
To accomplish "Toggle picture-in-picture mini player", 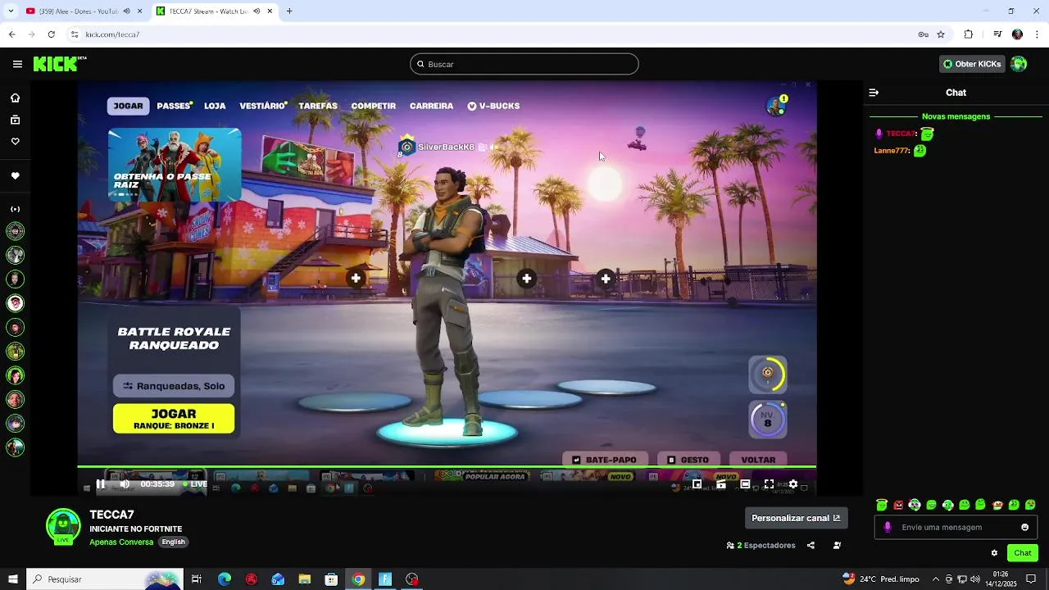I will point(697,484).
